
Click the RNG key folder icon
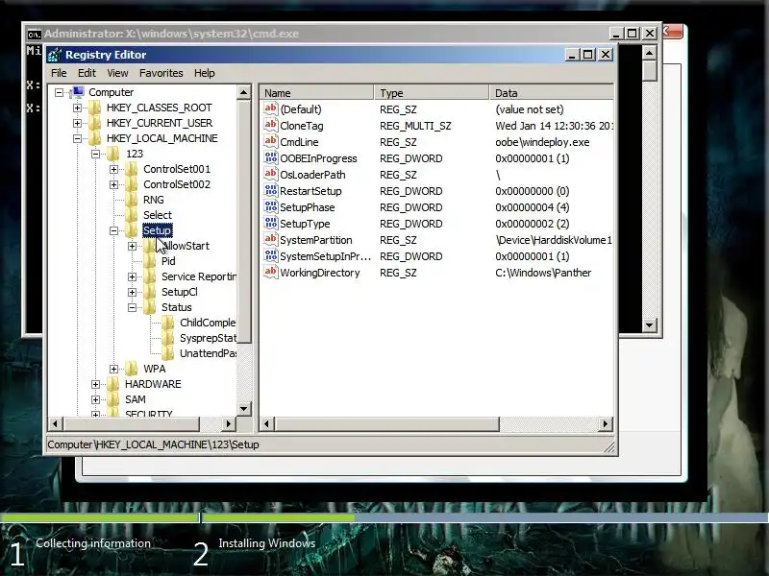[132, 200]
